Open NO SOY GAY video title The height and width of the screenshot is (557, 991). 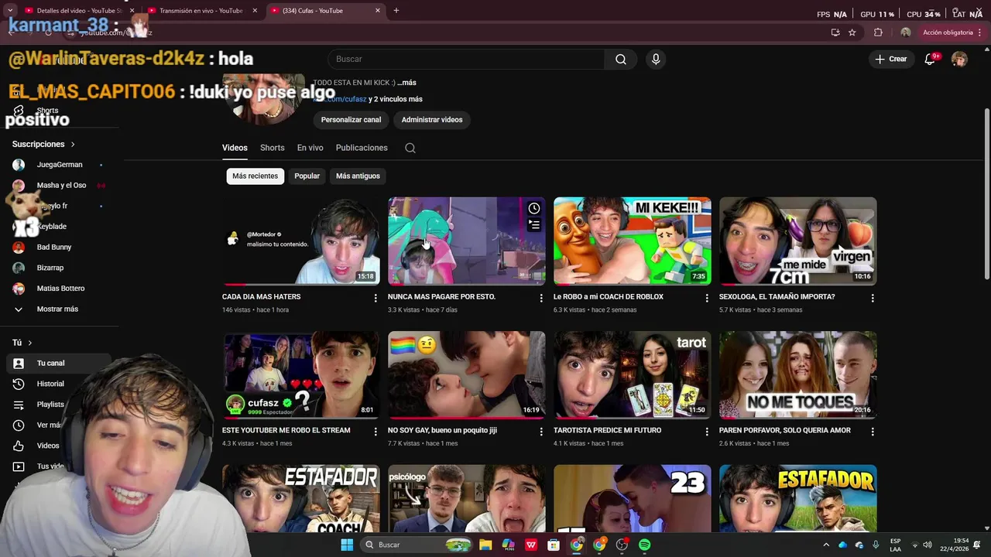[444, 430]
